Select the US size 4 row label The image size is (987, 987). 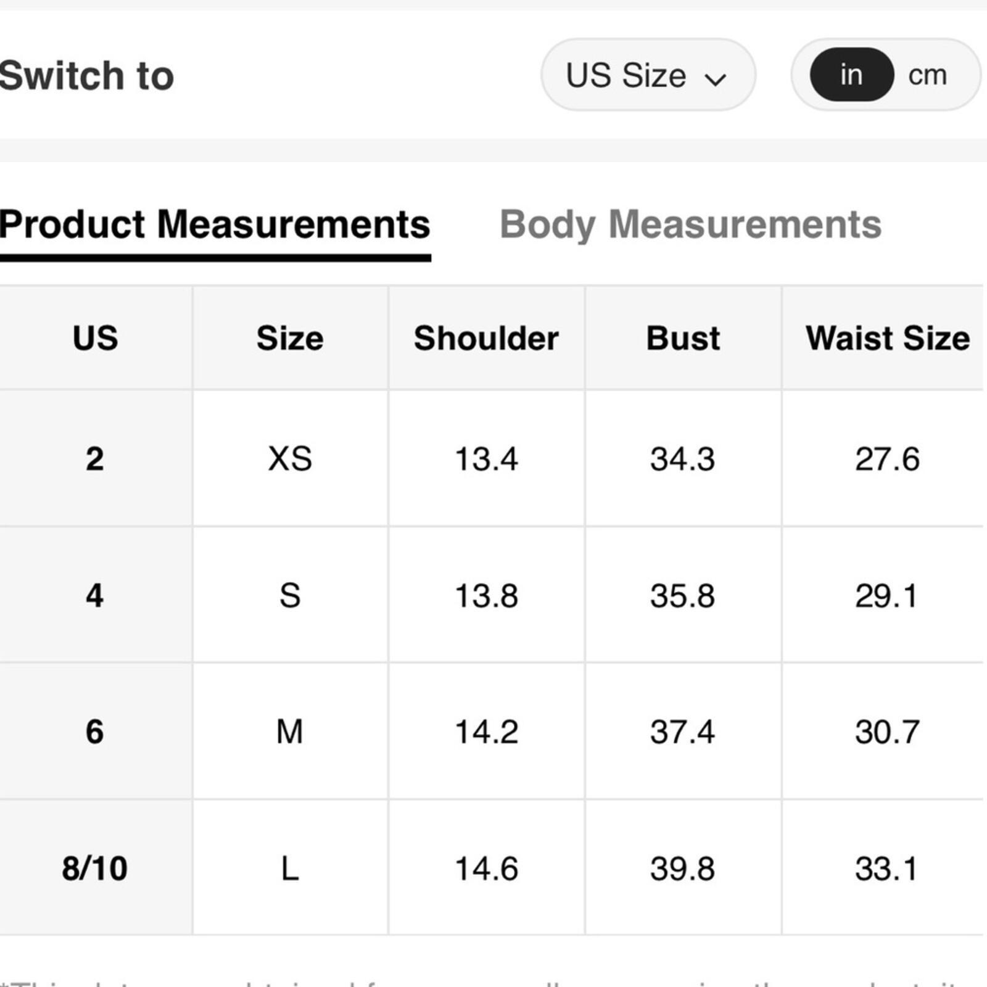[94, 596]
